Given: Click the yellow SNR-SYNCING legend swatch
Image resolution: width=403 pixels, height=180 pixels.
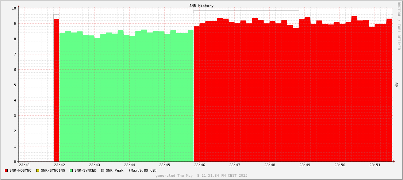Looking at the screenshot, I should click(38, 171).
